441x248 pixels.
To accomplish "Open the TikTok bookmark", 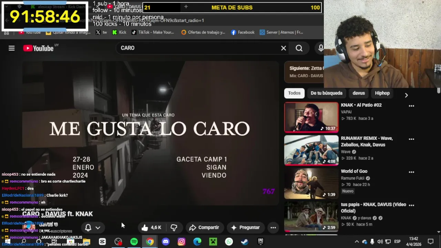I will (152, 32).
